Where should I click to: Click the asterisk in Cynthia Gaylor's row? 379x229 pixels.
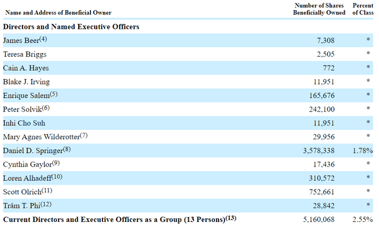(x=368, y=163)
